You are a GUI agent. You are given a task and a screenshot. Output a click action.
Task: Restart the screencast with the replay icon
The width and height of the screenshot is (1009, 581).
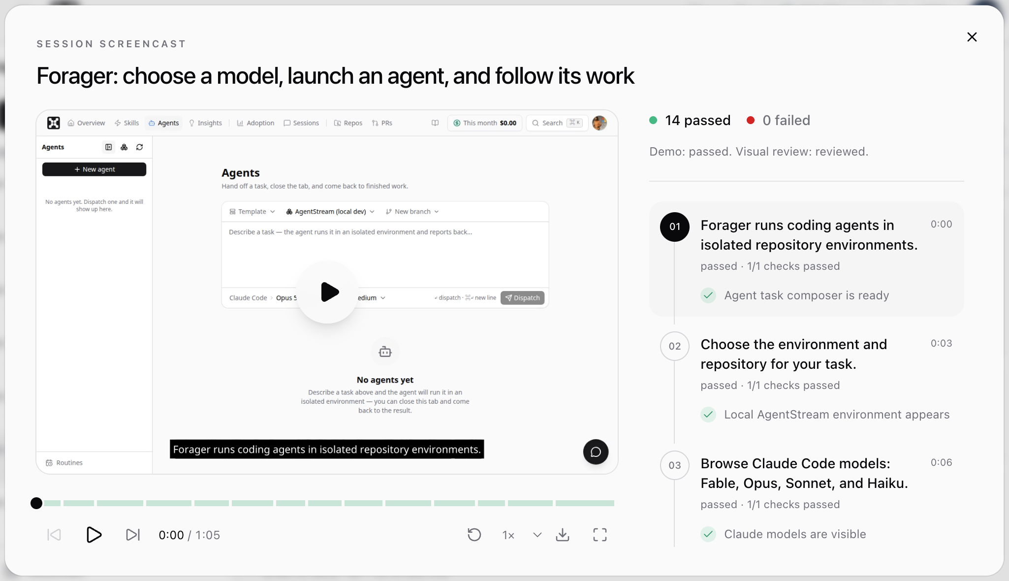click(474, 535)
